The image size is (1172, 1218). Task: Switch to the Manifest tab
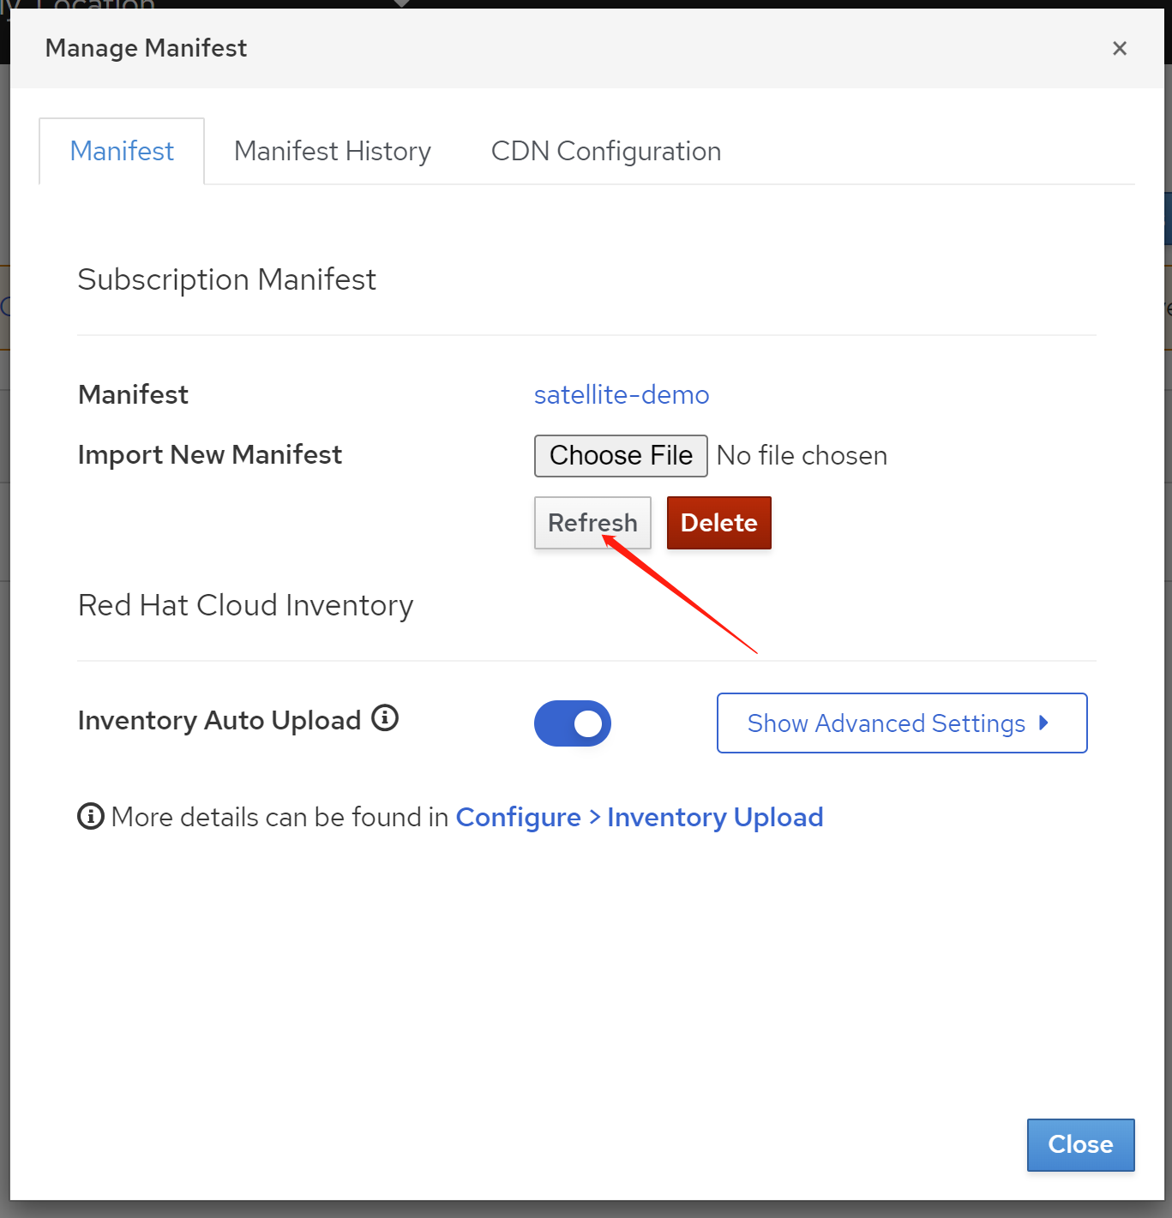[122, 152]
